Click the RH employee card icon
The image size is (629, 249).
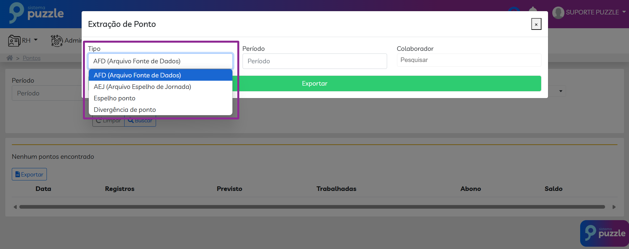point(14,41)
